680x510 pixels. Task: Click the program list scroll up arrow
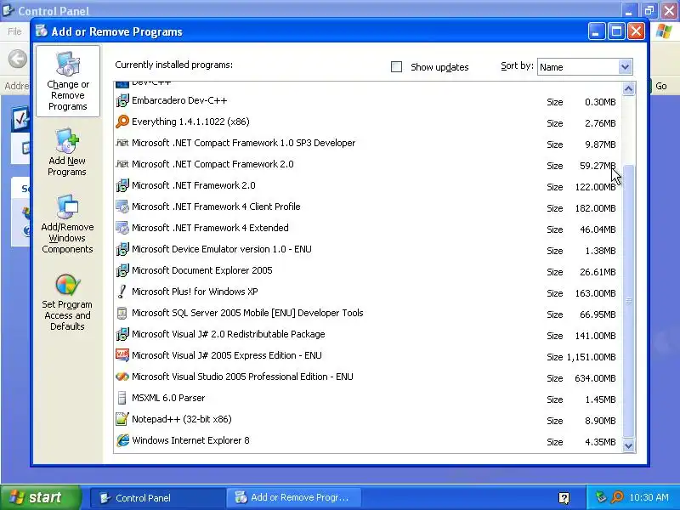(628, 89)
